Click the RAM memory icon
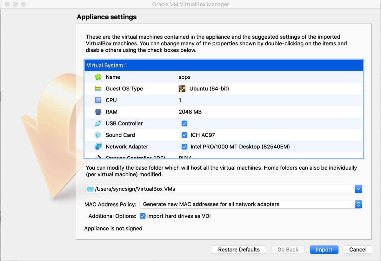 pos(98,112)
